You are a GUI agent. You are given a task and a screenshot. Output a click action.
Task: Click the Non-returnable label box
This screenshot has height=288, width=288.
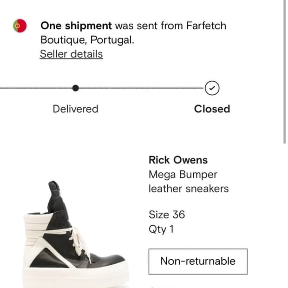click(x=198, y=262)
